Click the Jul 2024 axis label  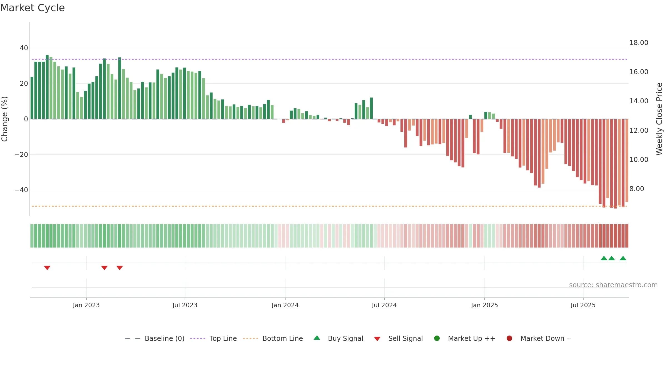click(384, 305)
